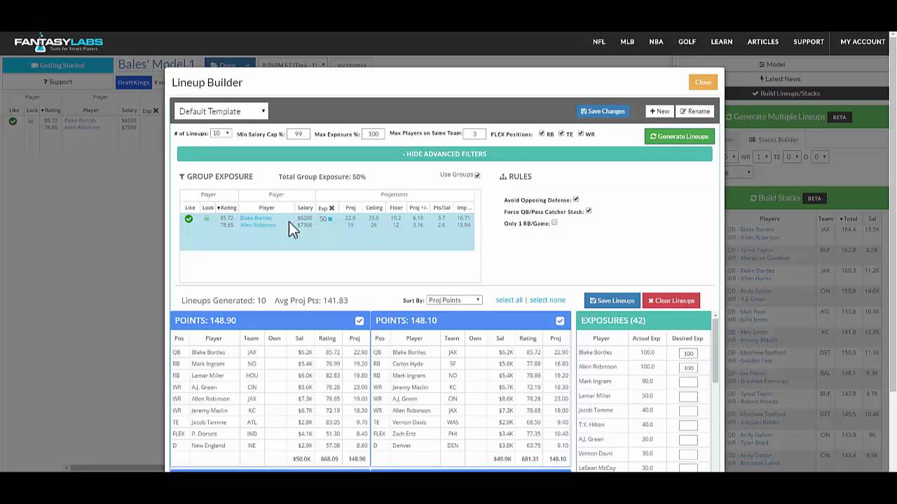Viewport: 897px width, 504px height.
Task: Click Mark Ingram Desired Exp field
Action: 688,382
